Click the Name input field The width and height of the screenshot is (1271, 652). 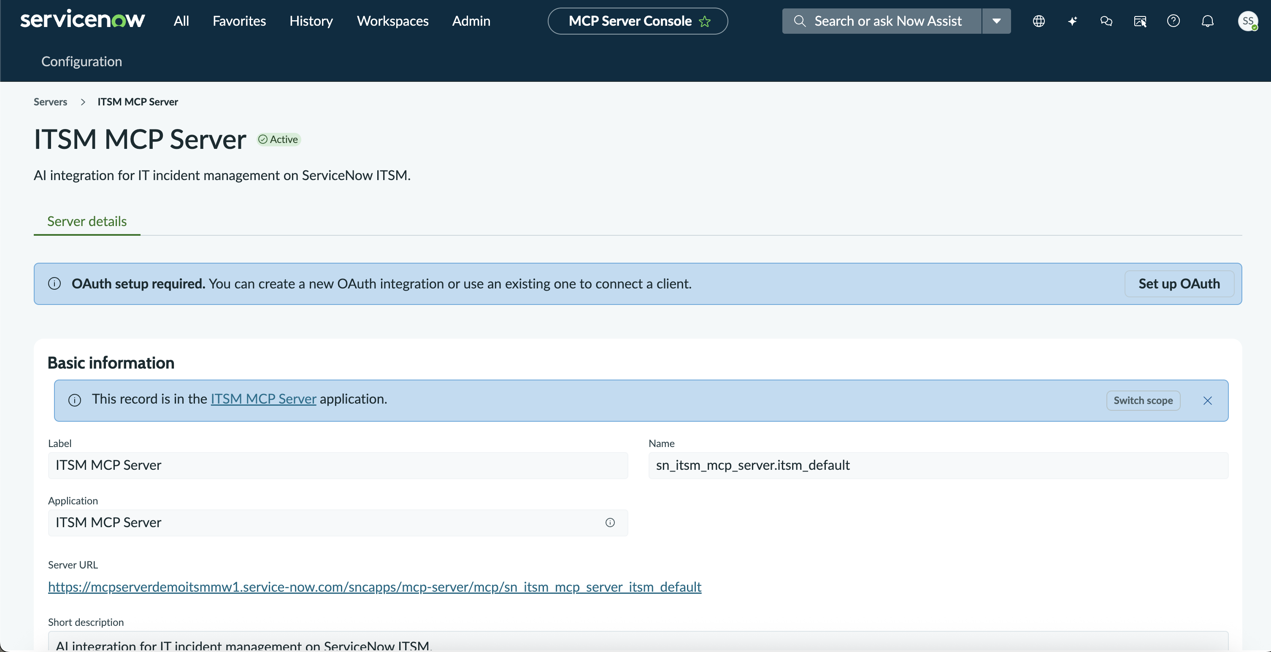(x=938, y=465)
